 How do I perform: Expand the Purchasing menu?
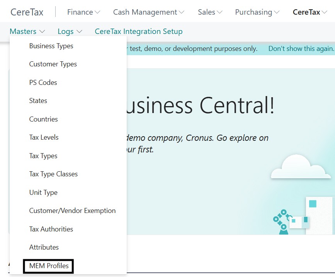[x=257, y=12]
